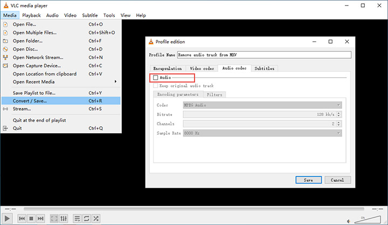Screen dimensions: 388x225
Task: Toggle the playlist view icon
Action: (x=77, y=219)
